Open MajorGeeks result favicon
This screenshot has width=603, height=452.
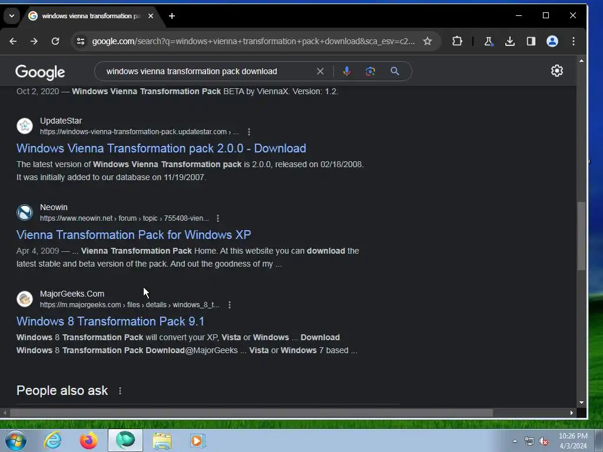[x=25, y=298]
